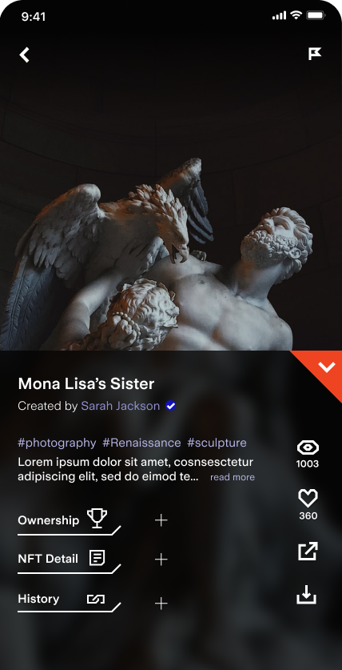The height and width of the screenshot is (670, 342).
Task: Click the verified blue checkmark badge
Action: 170,406
